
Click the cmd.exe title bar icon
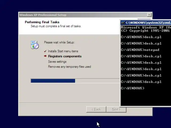click(x=123, y=23)
